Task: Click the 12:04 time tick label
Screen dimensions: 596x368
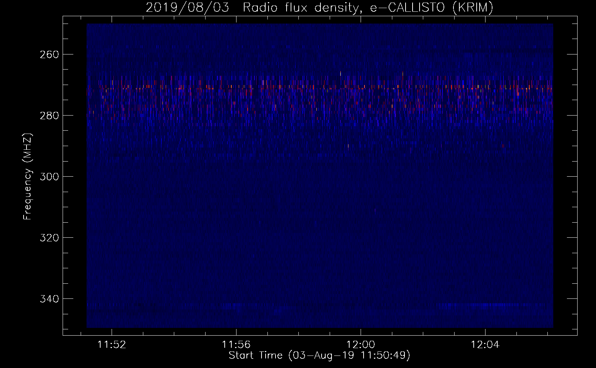Action: tap(485, 345)
